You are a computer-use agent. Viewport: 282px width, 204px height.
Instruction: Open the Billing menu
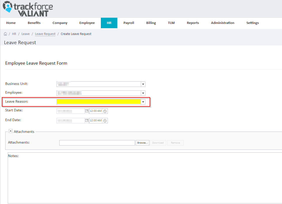(151, 23)
